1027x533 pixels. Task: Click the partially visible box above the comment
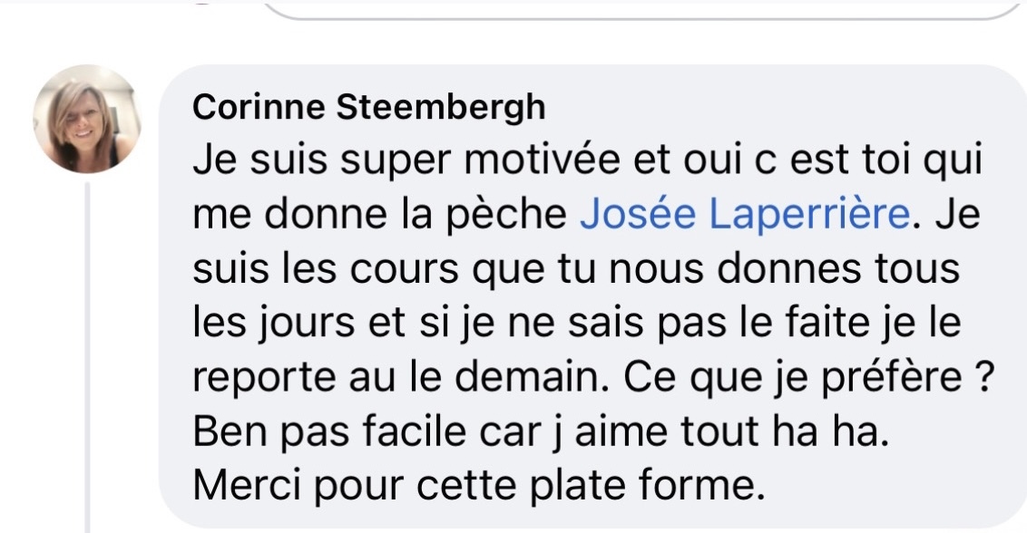644,11
